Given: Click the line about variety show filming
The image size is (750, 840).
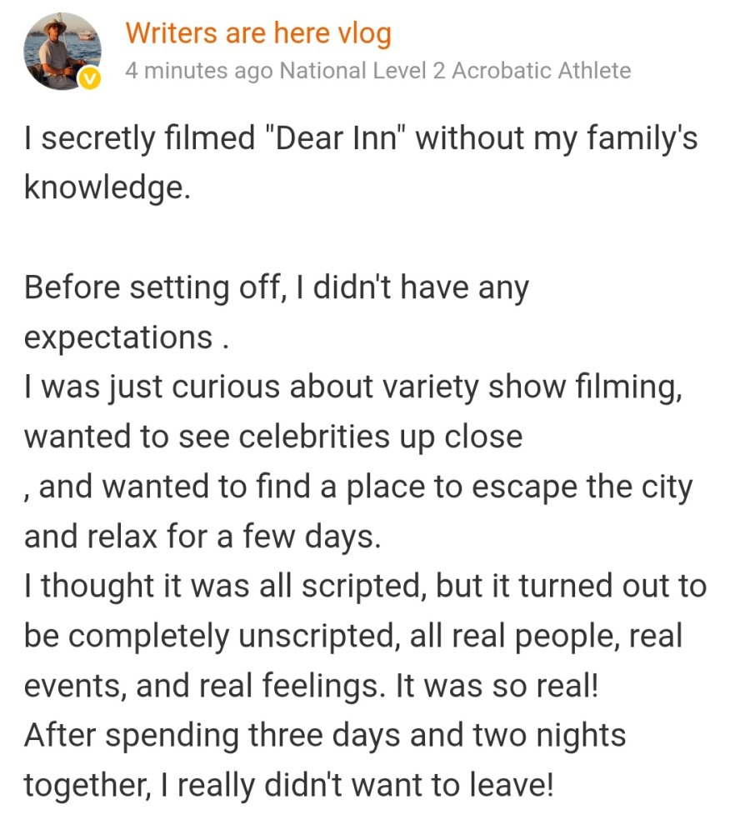Looking at the screenshot, I should [353, 387].
